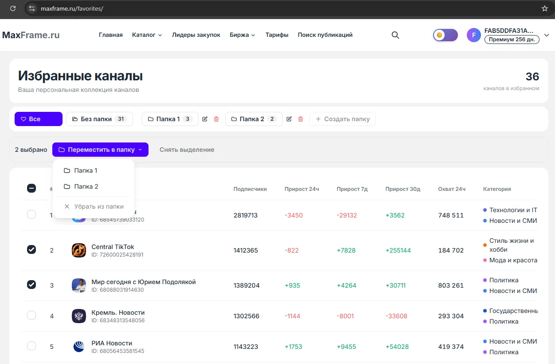Toggle the dark/light theme switch
Screen dimensions: 555x364
pyautogui.click(x=446, y=35)
